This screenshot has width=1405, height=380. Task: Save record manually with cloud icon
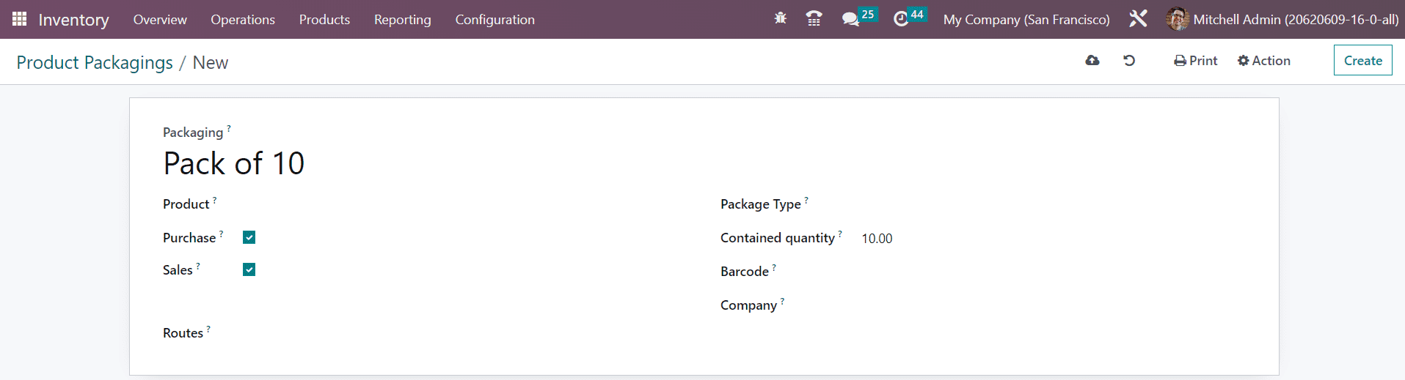coord(1092,61)
